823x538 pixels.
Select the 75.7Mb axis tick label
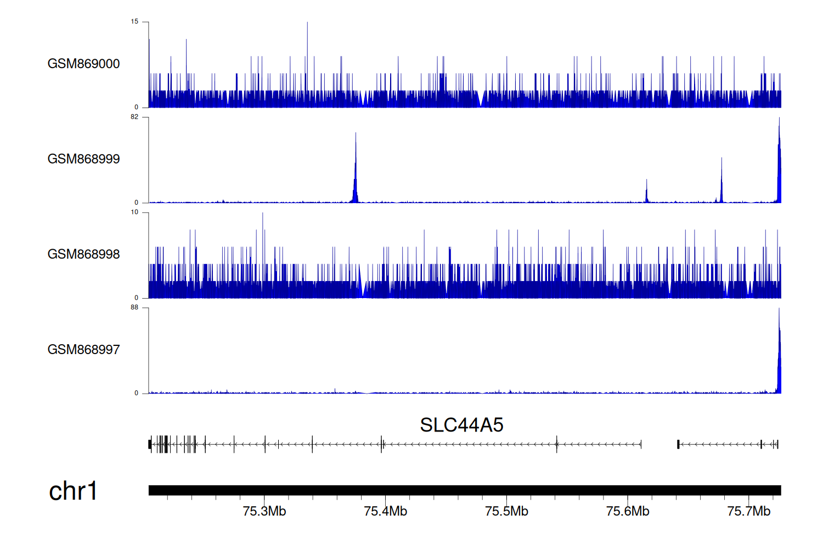point(748,512)
